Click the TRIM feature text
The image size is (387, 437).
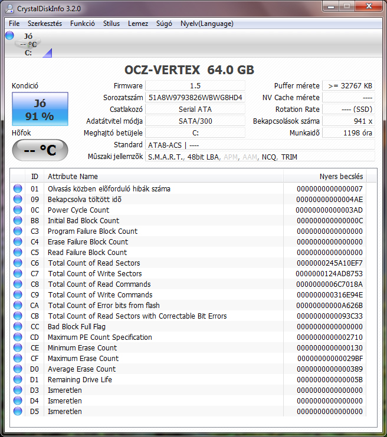[289, 157]
